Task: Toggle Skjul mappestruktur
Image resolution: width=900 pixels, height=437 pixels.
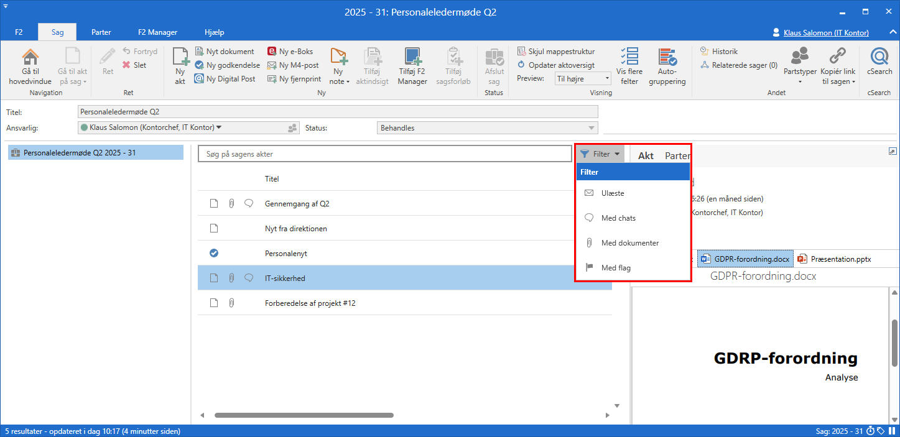Action: 555,52
